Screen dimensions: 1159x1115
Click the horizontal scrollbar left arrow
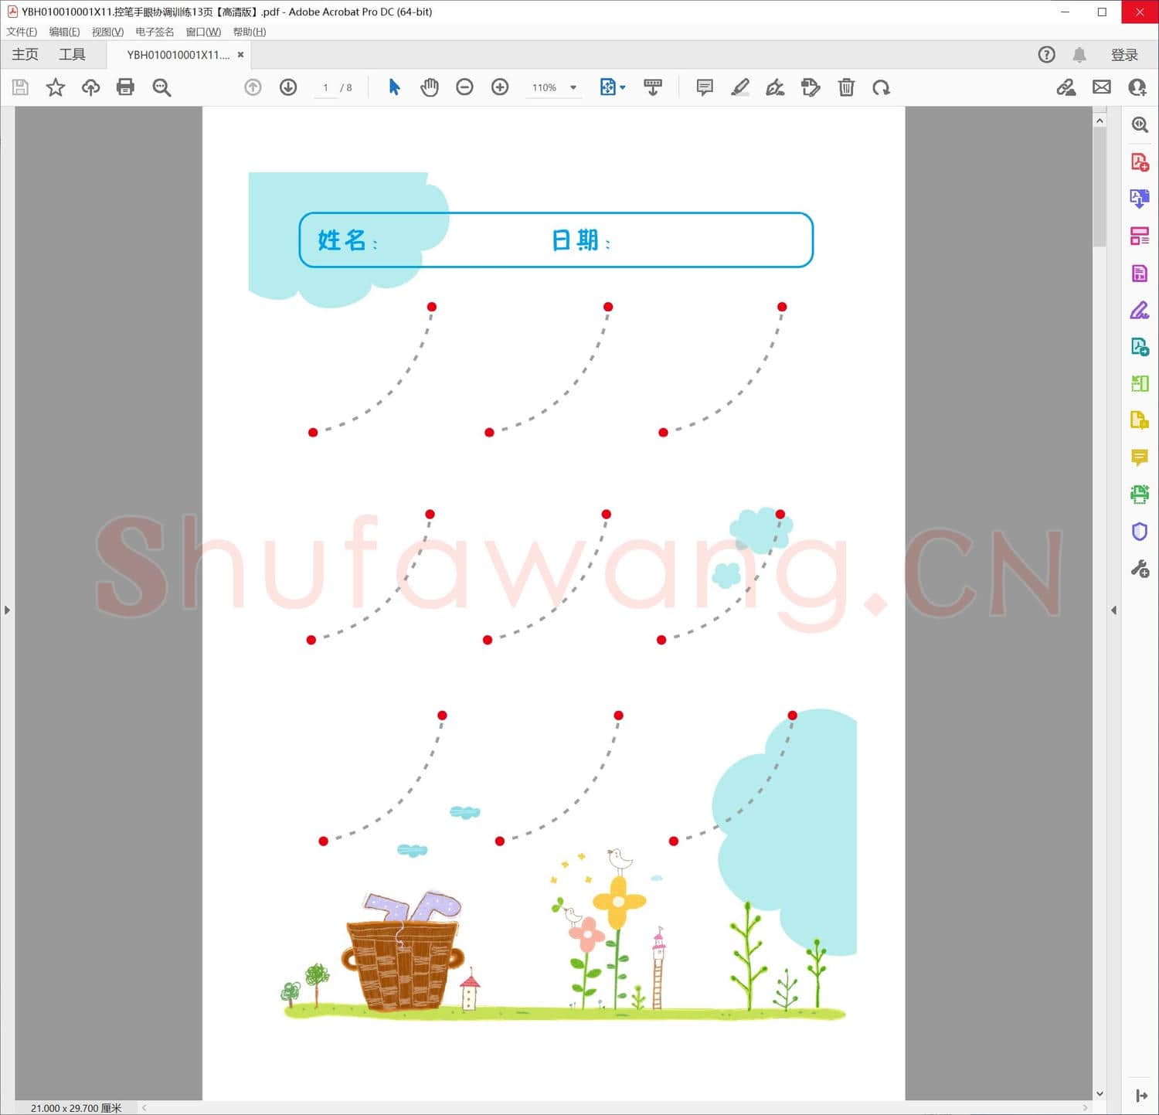[x=144, y=1108]
